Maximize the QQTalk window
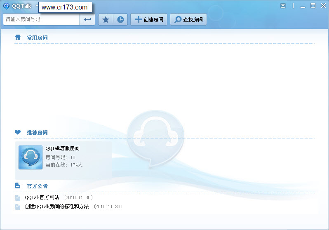 point(313,6)
